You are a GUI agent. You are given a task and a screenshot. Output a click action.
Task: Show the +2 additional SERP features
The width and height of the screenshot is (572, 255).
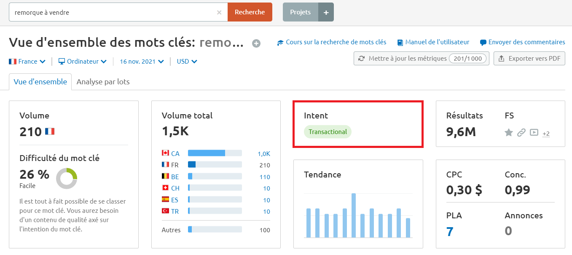click(546, 134)
